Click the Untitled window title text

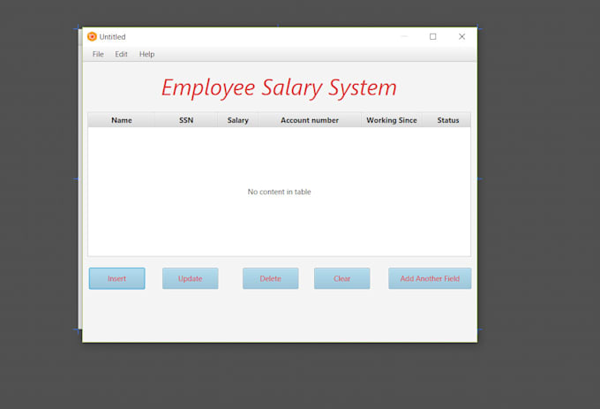[112, 37]
